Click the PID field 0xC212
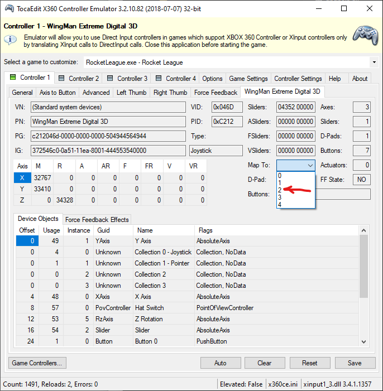Viewport: 383px width, 391px height. 227,122
